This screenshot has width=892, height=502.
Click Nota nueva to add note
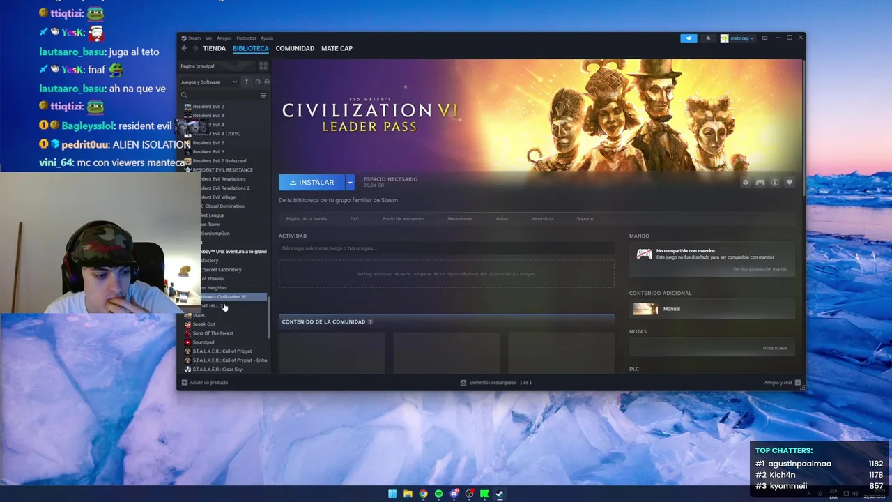tap(775, 348)
